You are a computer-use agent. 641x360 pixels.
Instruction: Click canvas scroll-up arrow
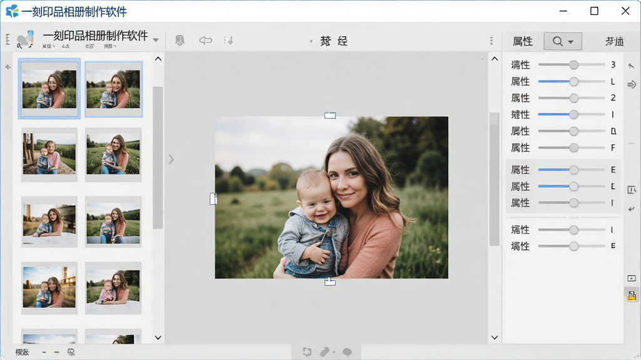pos(495,59)
